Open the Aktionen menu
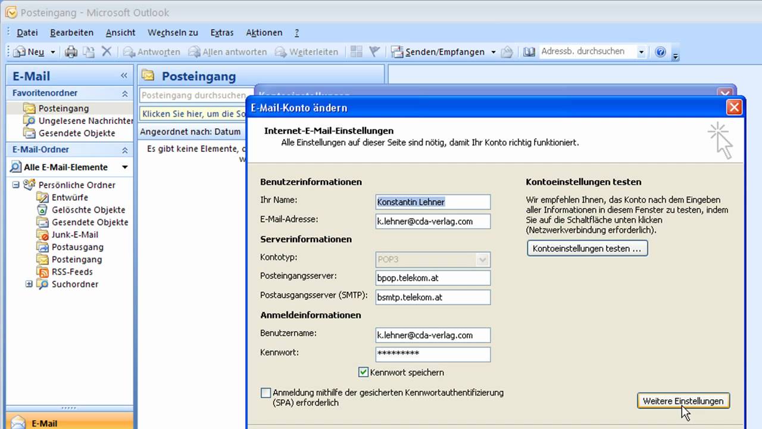762x429 pixels. tap(264, 33)
